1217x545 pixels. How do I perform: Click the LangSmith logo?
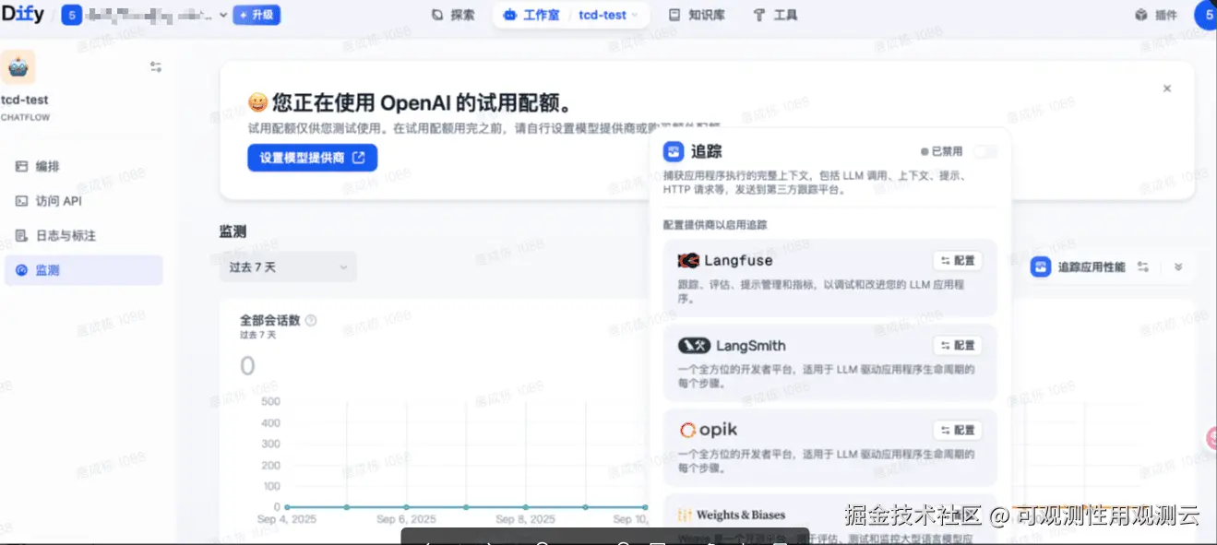coord(732,346)
